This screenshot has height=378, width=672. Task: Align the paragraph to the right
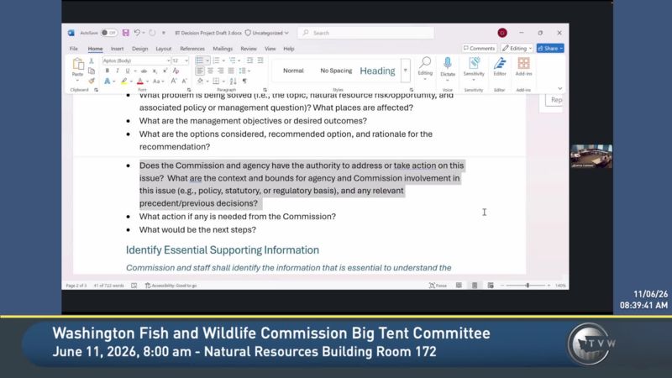220,71
